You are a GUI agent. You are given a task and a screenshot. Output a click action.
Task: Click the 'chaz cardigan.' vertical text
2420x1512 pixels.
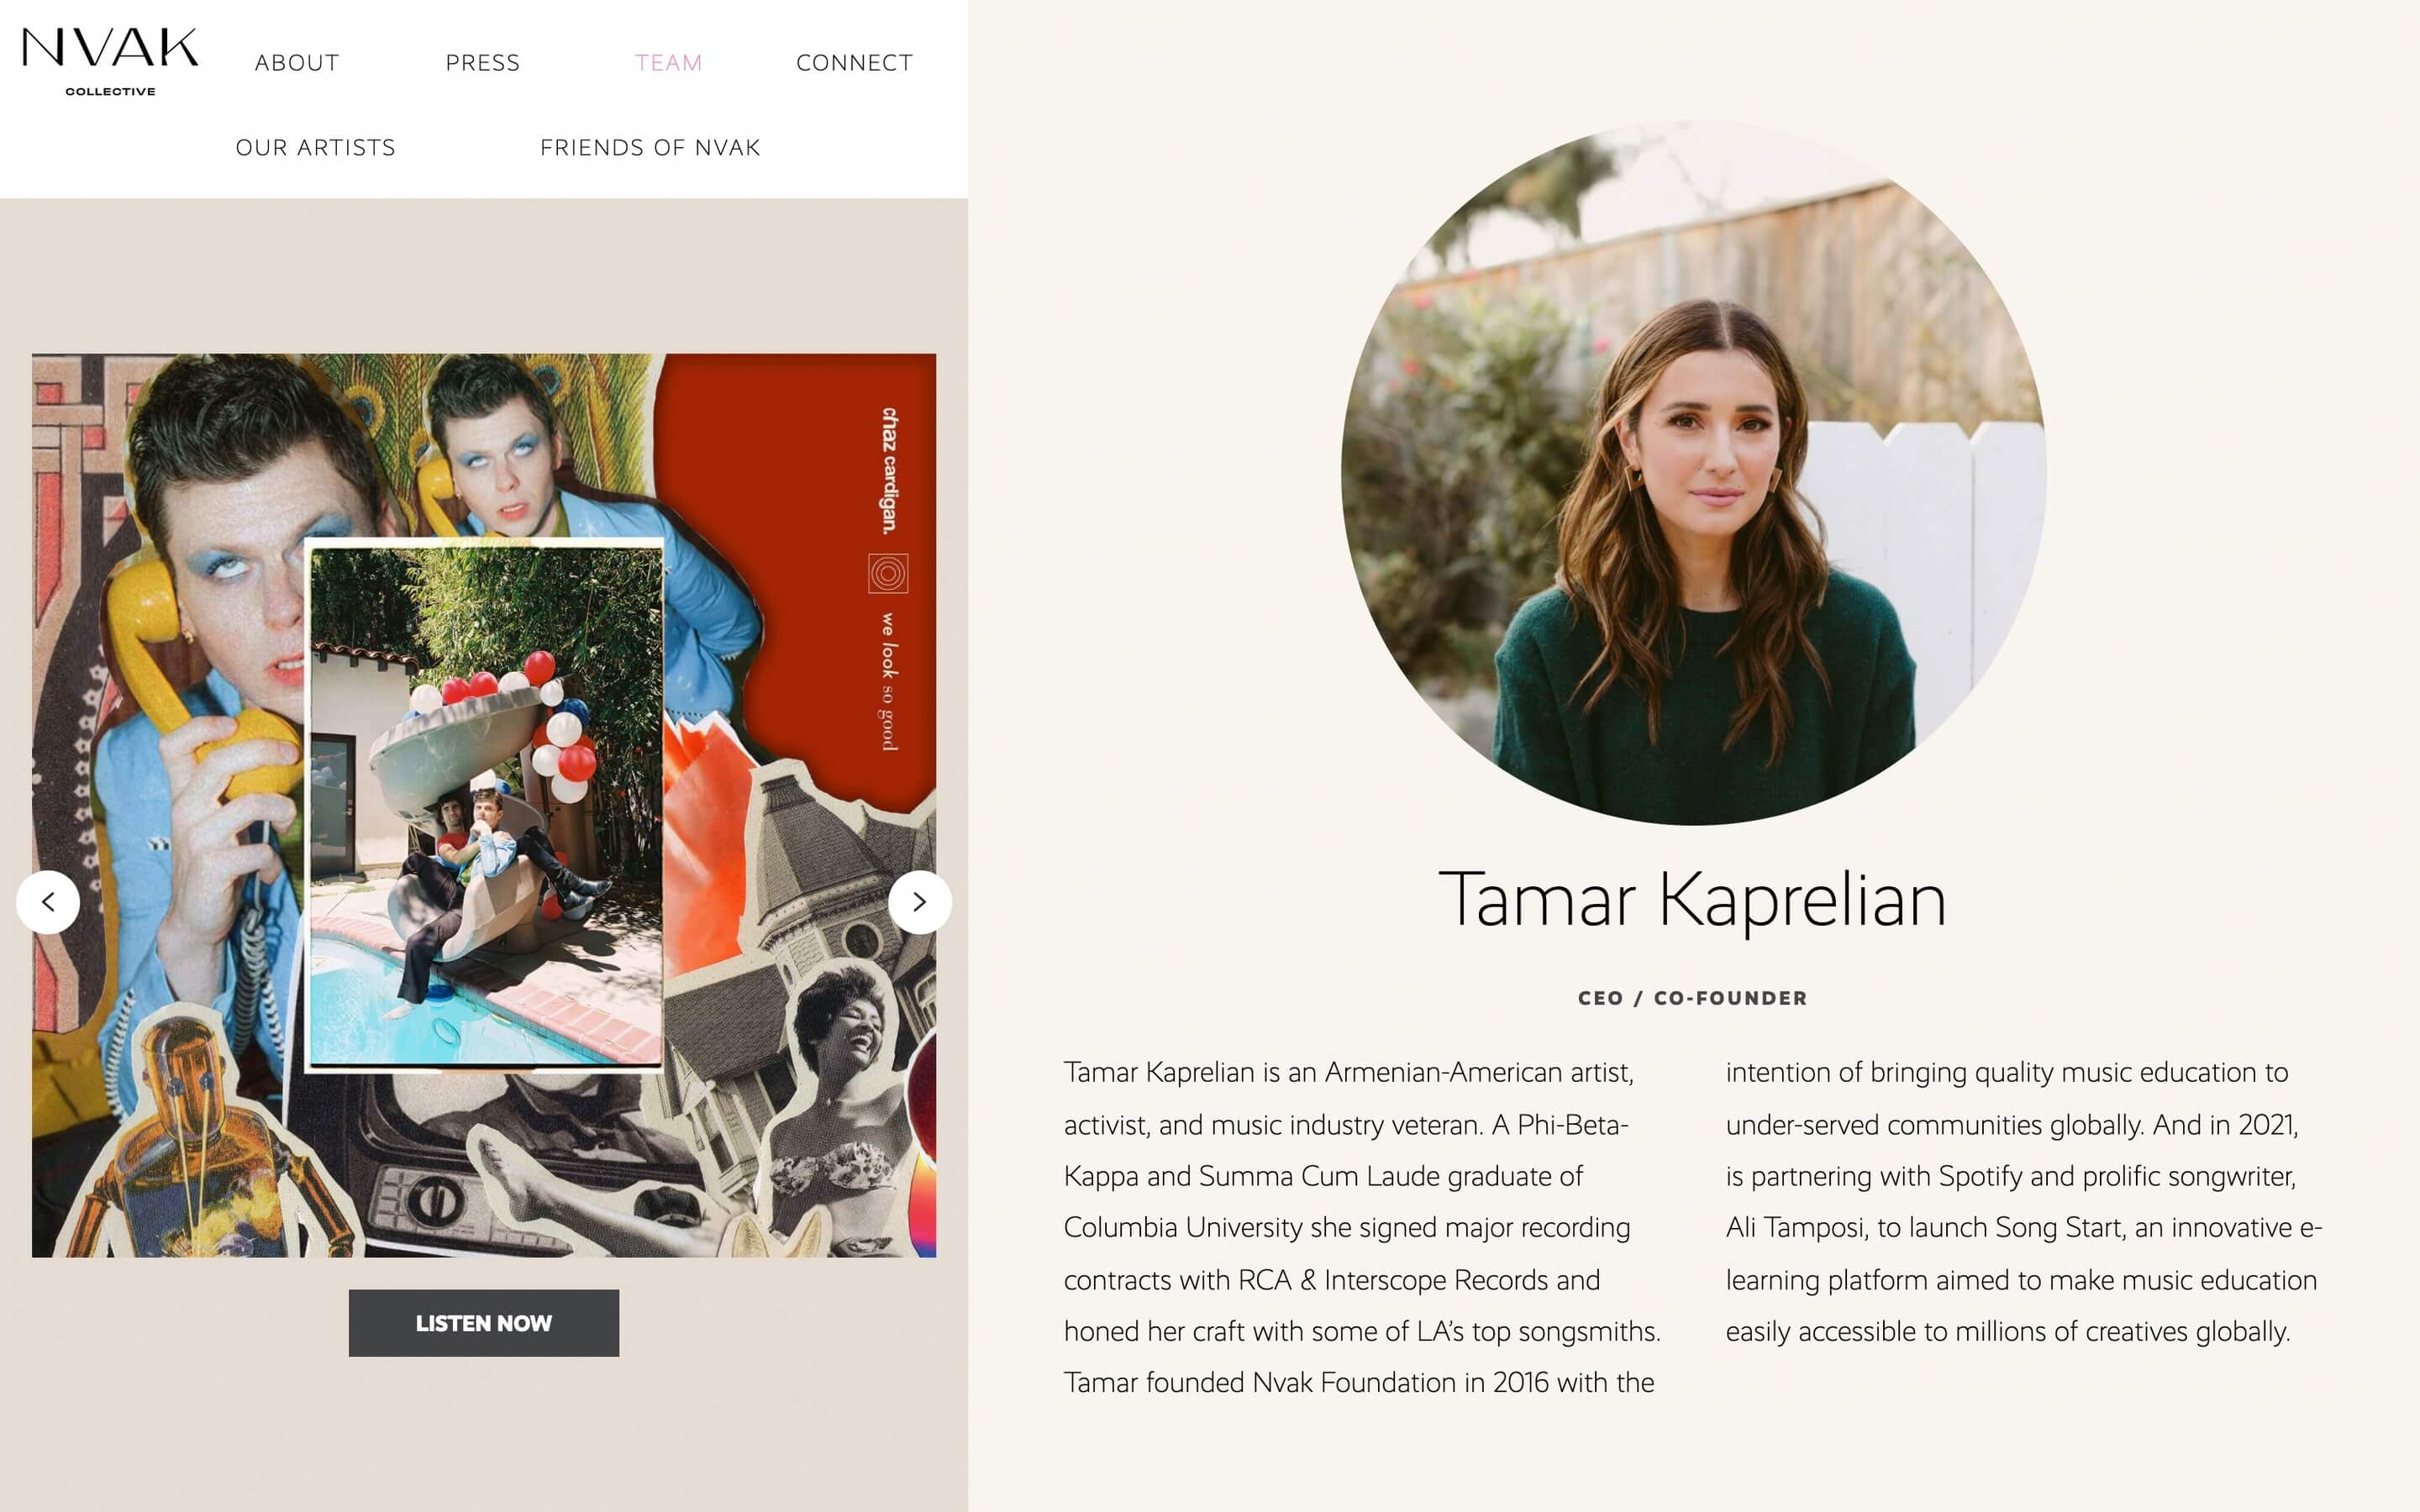coord(889,470)
